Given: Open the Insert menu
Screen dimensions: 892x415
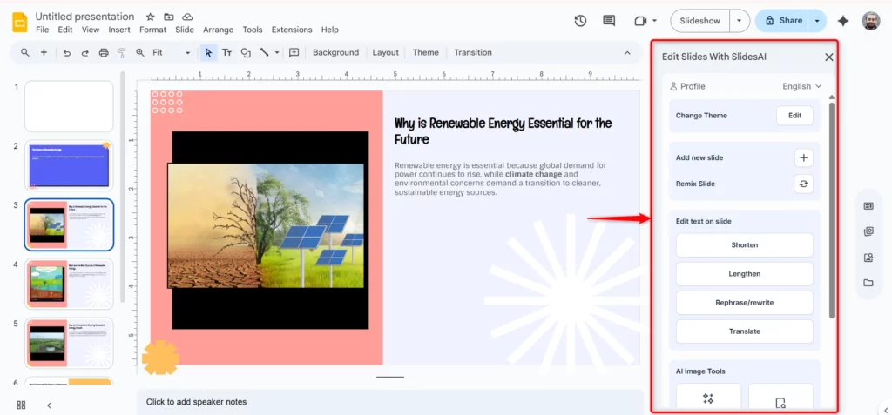Looking at the screenshot, I should [119, 30].
